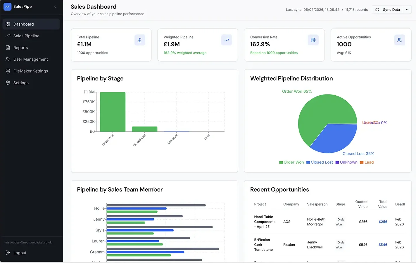Open the dropdown arrow beside Sync Data
This screenshot has width=416, height=263.
coord(407,10)
